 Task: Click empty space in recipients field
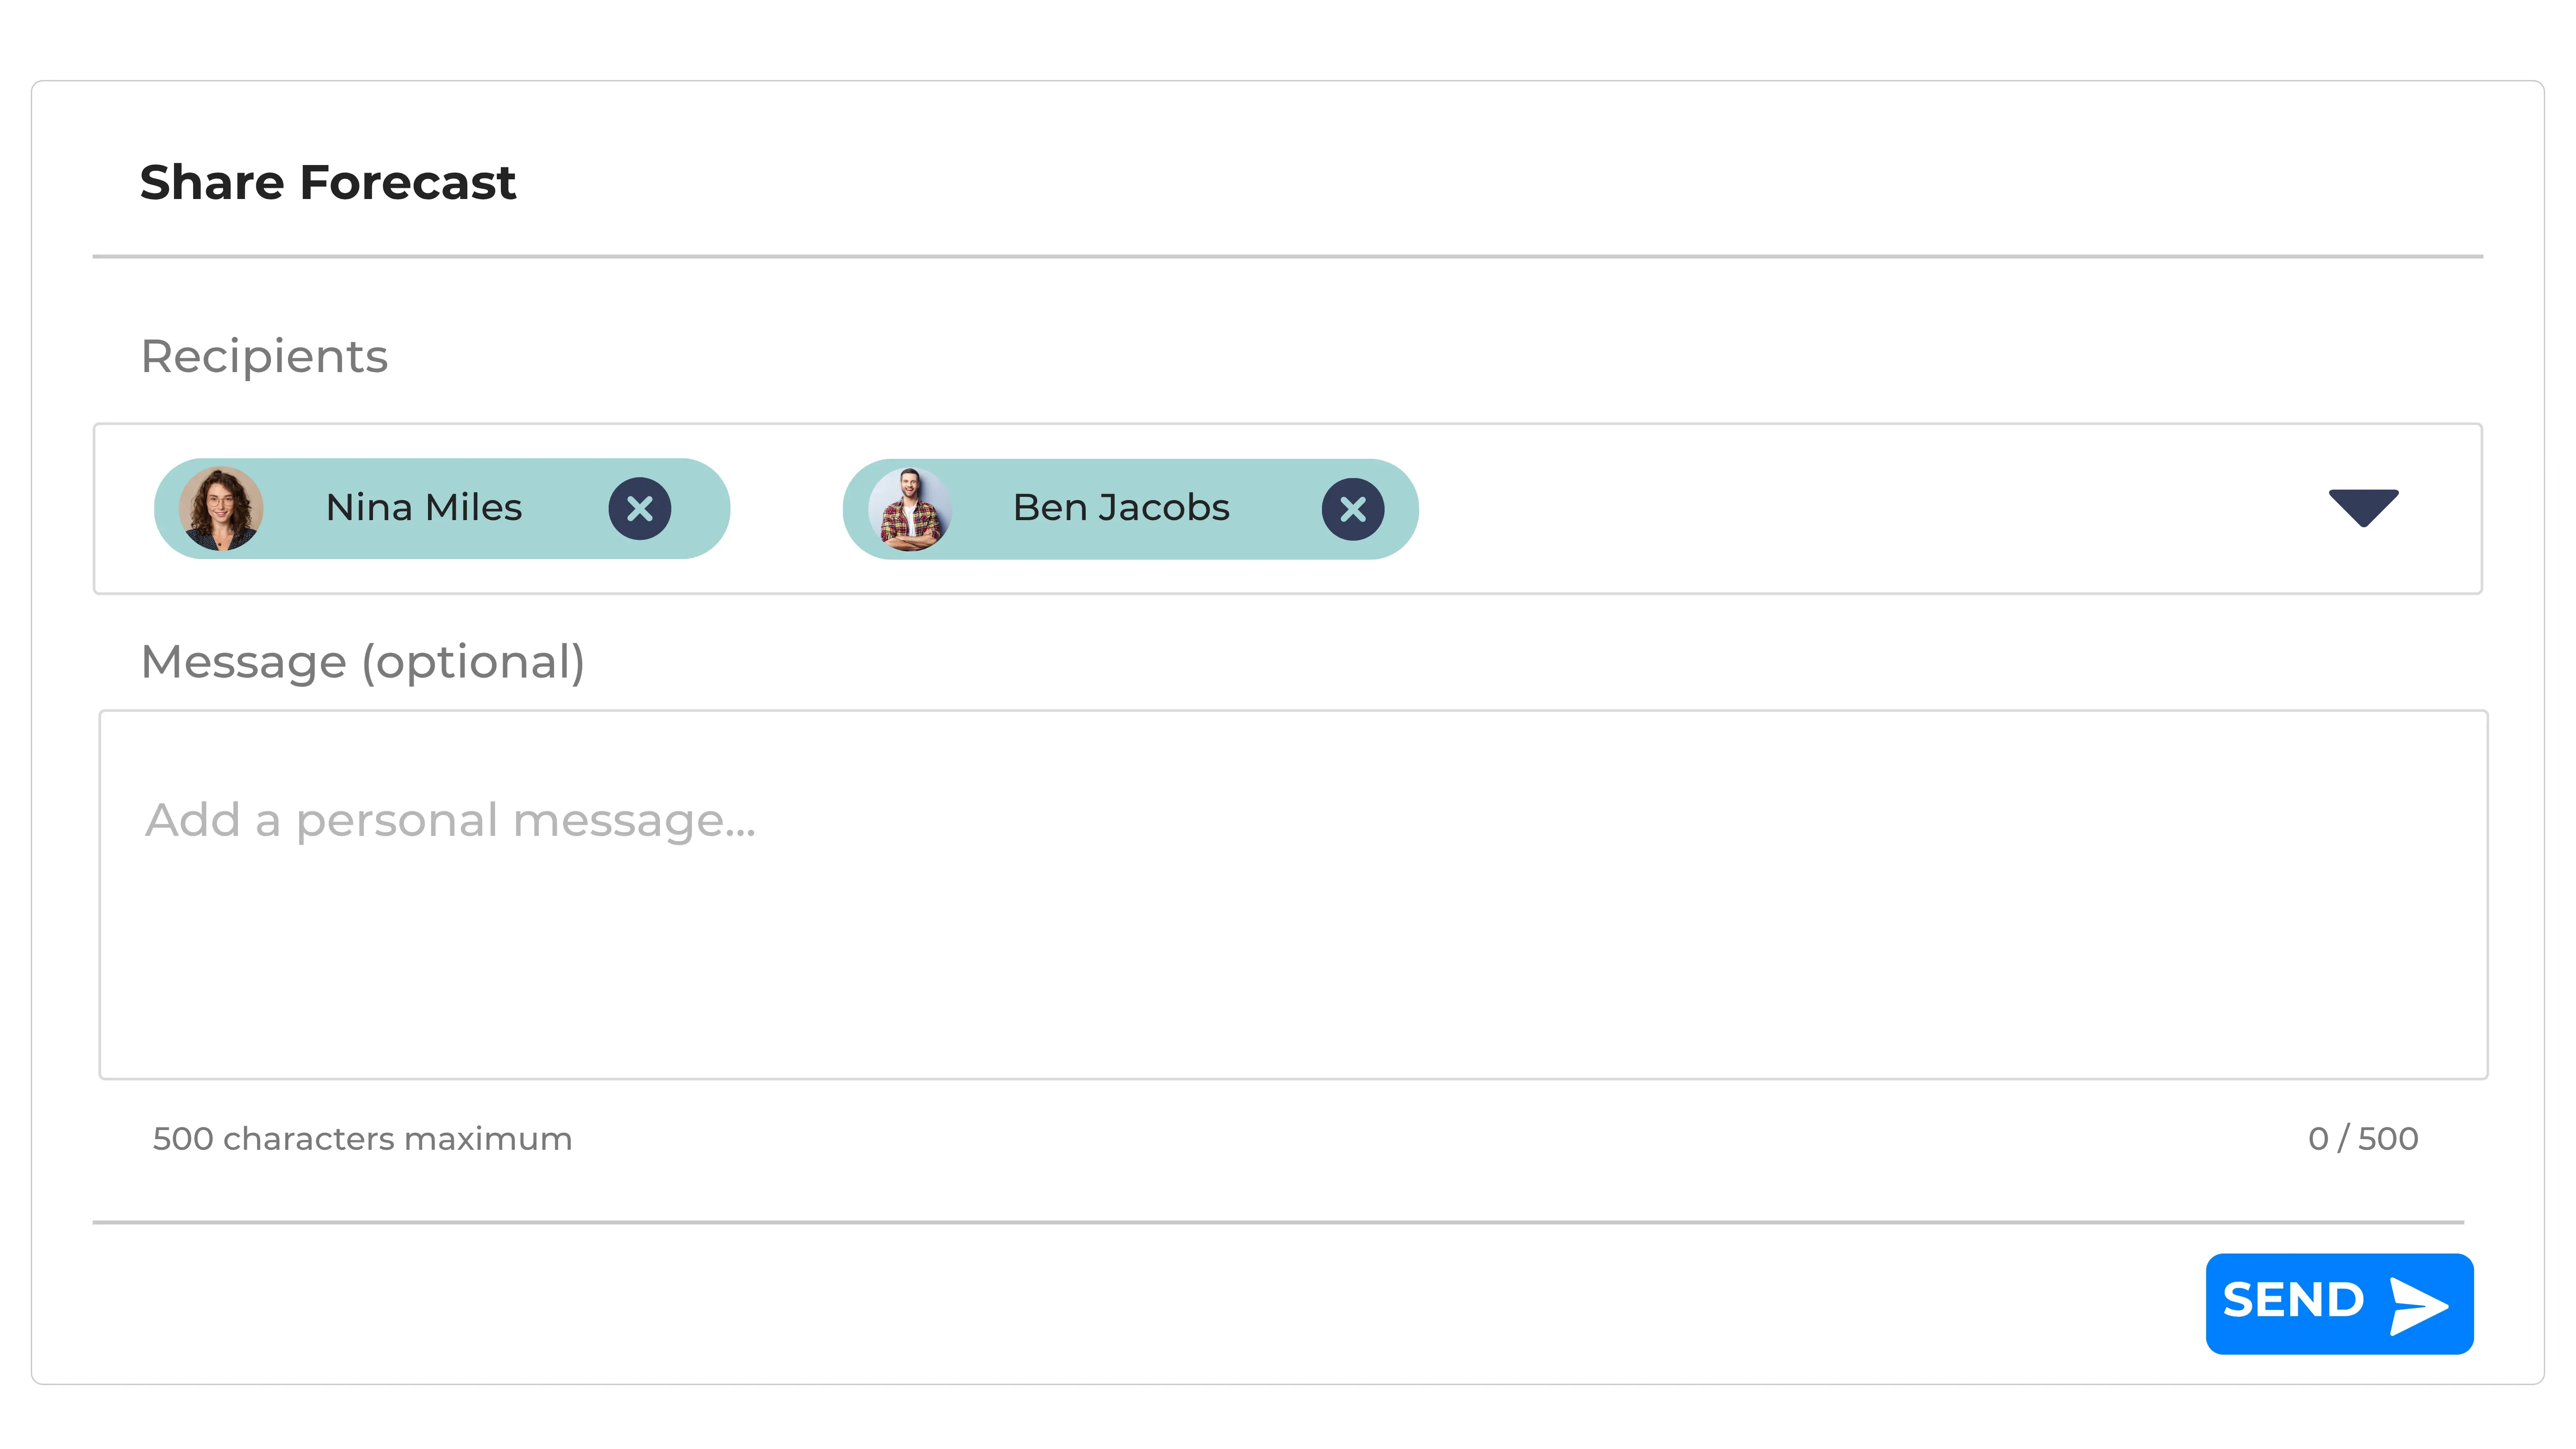point(1850,509)
